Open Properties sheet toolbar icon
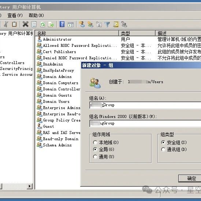 click(x=34, y=24)
